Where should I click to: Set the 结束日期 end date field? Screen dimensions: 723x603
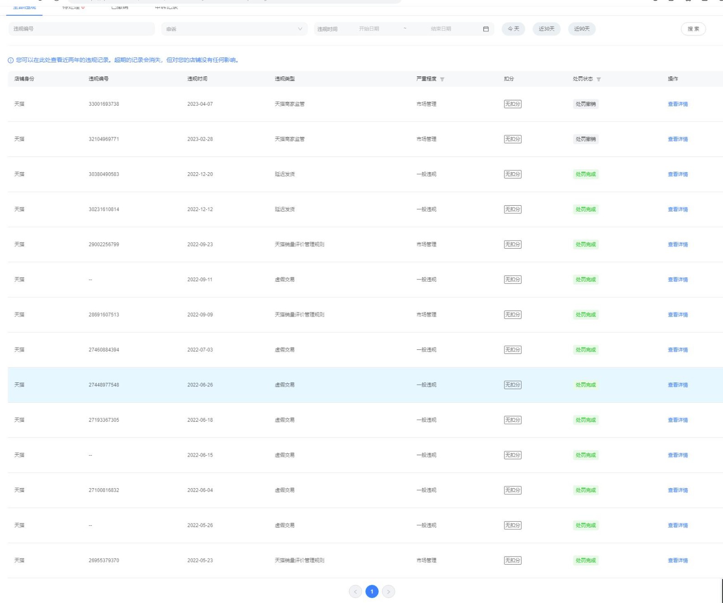tap(441, 29)
